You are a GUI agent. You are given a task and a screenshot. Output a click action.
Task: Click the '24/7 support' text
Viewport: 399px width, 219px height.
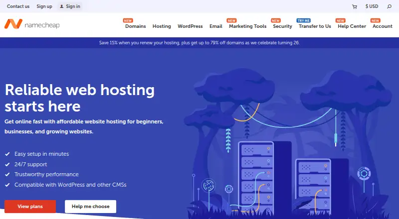(30, 164)
